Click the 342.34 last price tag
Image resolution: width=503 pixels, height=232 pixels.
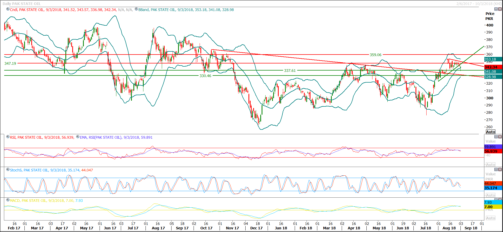(x=493, y=67)
